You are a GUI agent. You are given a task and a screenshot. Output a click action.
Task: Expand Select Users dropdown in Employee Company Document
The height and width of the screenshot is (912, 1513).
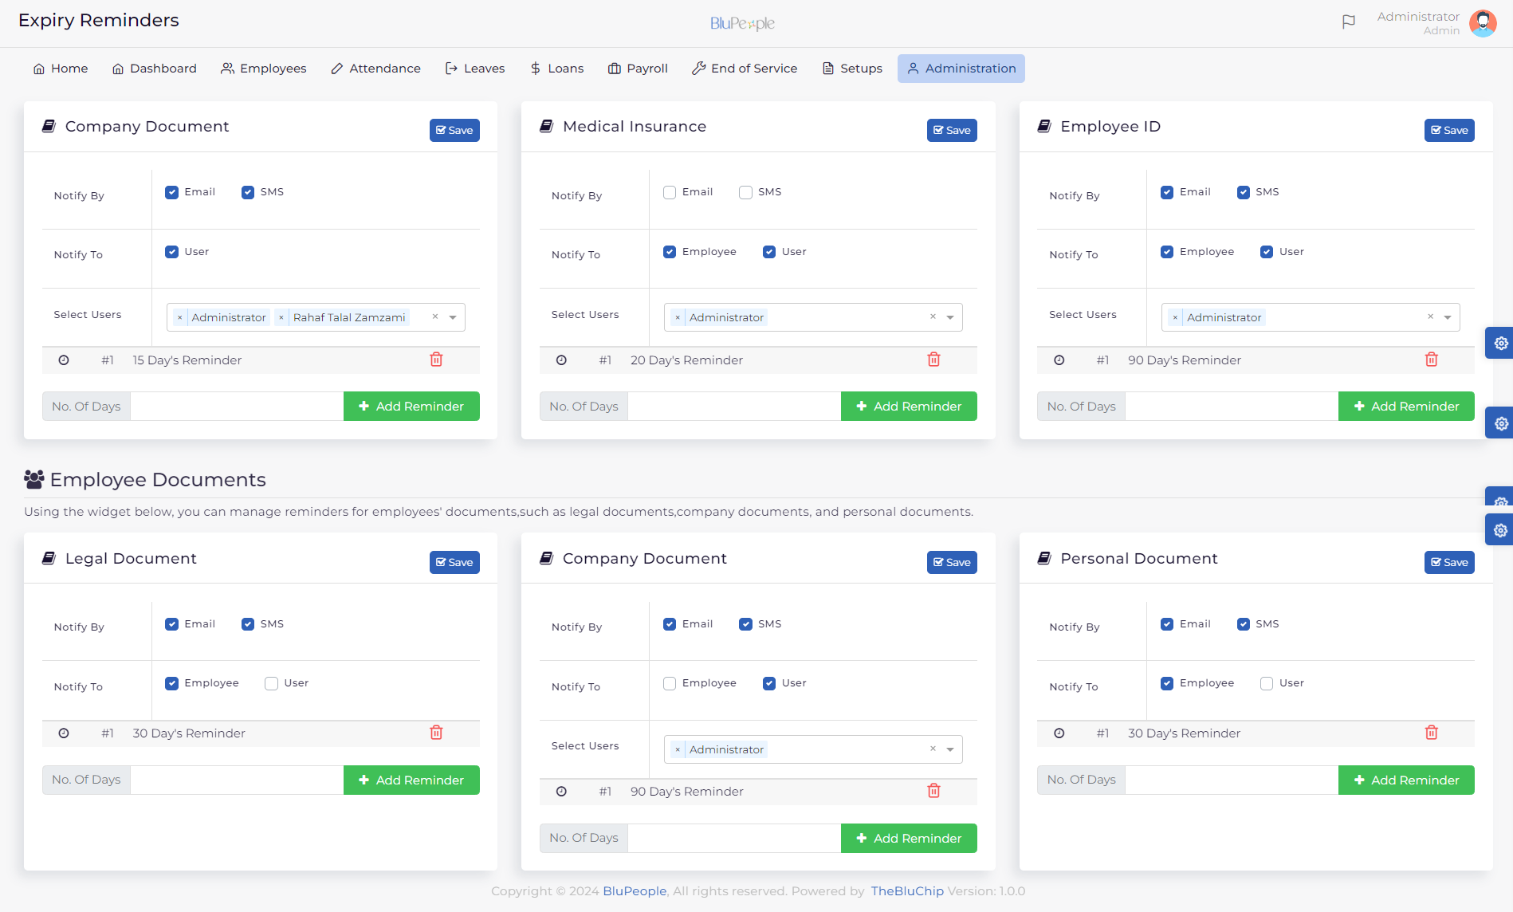click(950, 749)
